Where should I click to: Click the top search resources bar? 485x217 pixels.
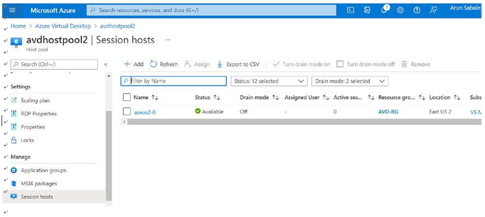[x=211, y=10]
